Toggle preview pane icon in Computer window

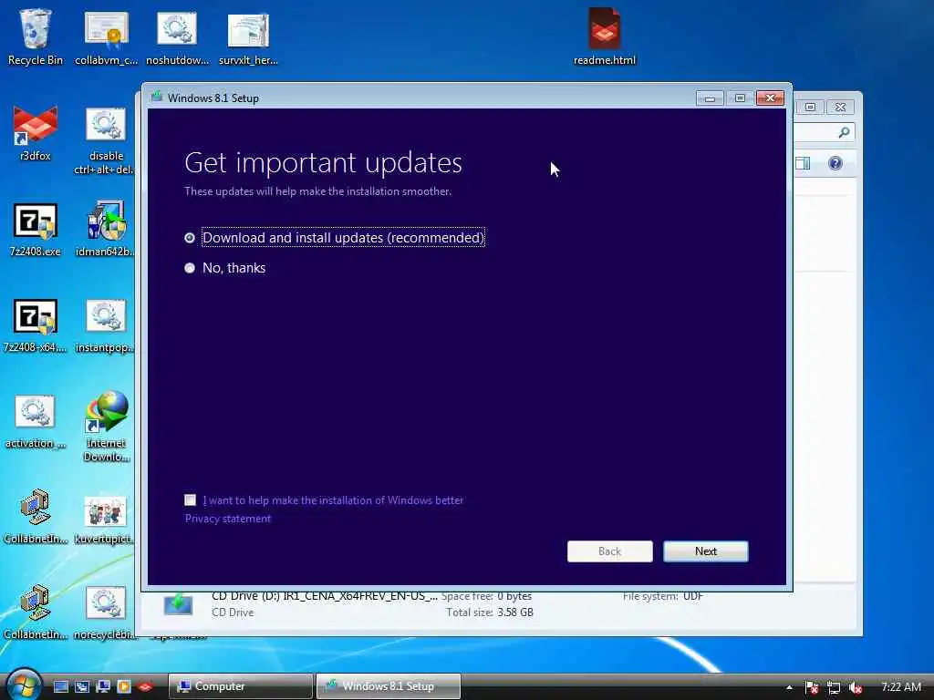click(803, 163)
